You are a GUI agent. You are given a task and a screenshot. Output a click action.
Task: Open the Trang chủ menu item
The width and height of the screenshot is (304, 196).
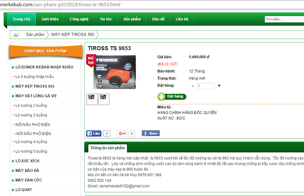tap(22, 19)
